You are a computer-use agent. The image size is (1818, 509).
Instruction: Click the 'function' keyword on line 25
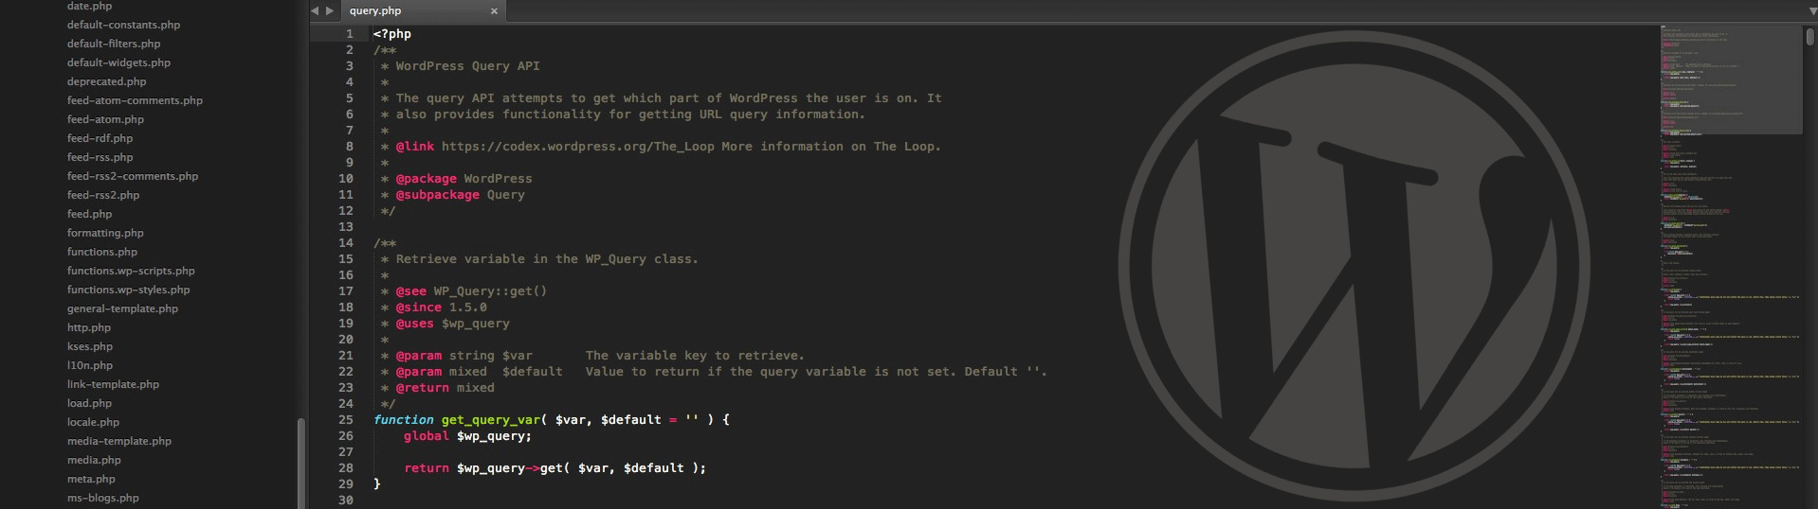point(404,420)
